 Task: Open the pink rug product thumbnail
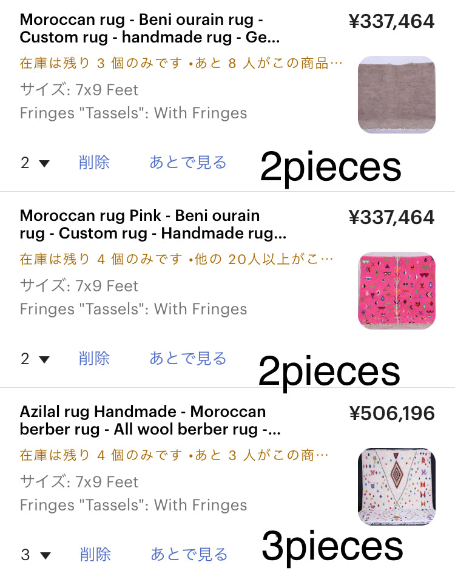click(x=397, y=291)
